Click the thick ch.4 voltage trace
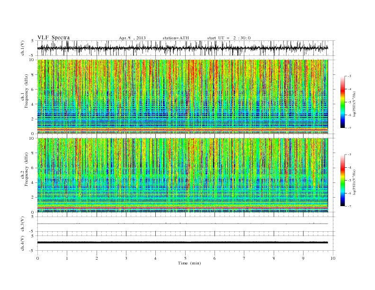 click(x=182, y=243)
